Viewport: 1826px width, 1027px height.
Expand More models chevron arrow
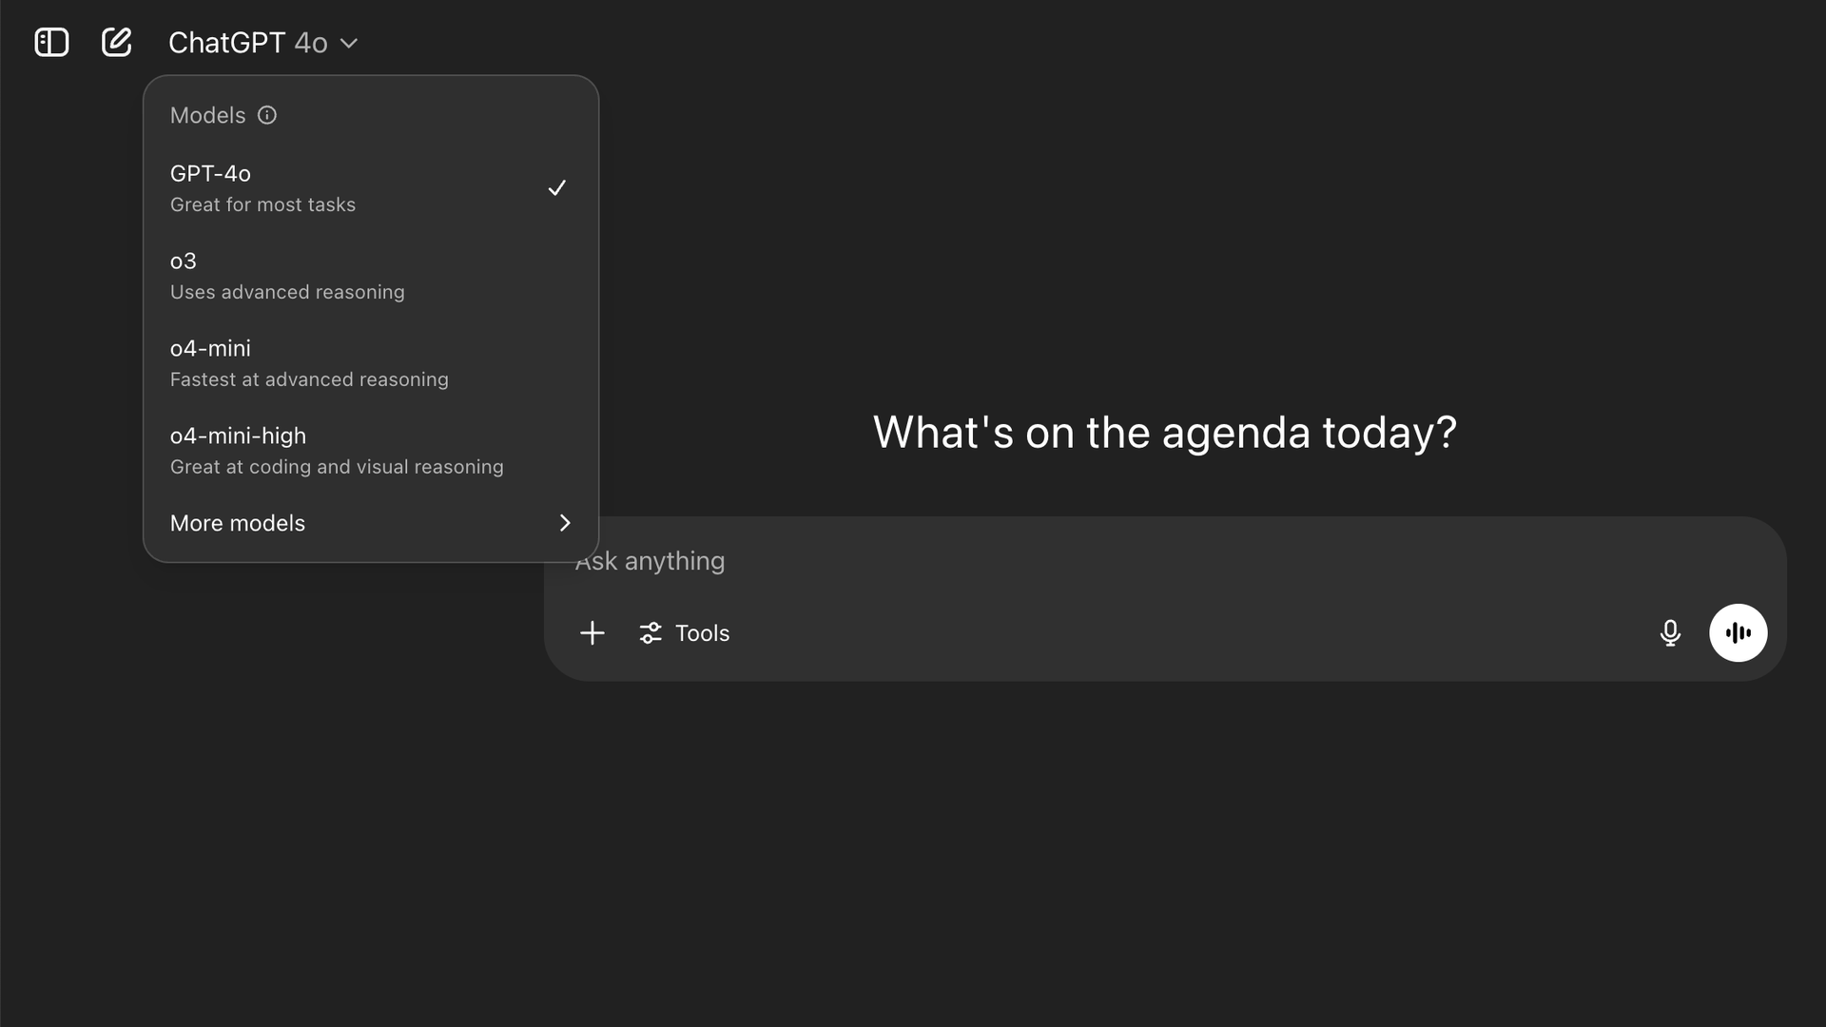565,523
